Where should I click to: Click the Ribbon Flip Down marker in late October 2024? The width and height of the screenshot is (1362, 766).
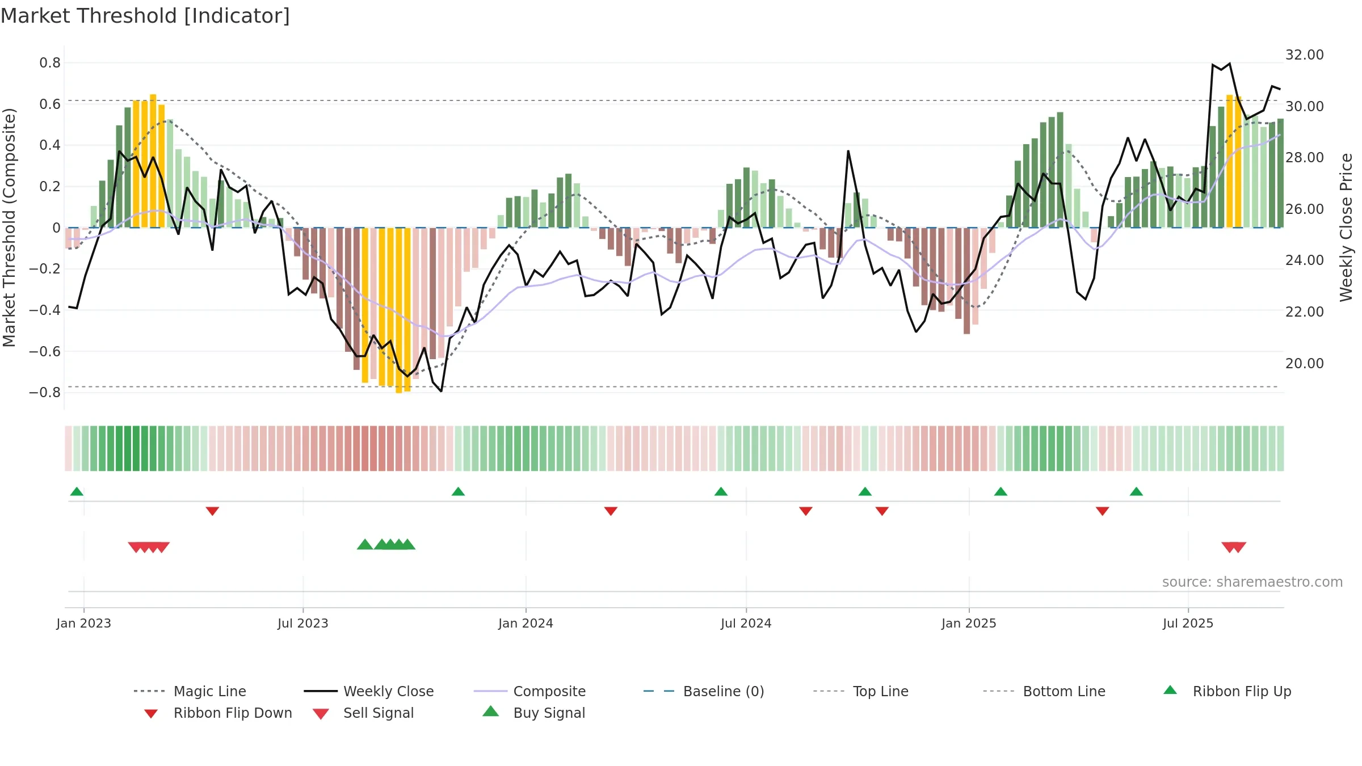click(882, 511)
